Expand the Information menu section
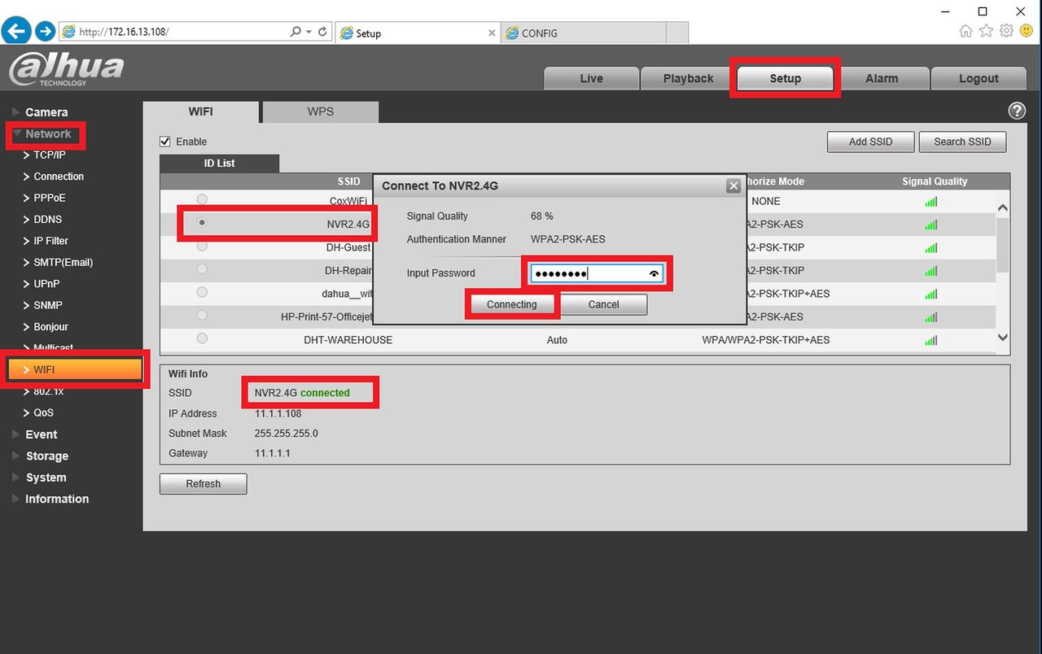This screenshot has width=1042, height=654. tap(57, 499)
